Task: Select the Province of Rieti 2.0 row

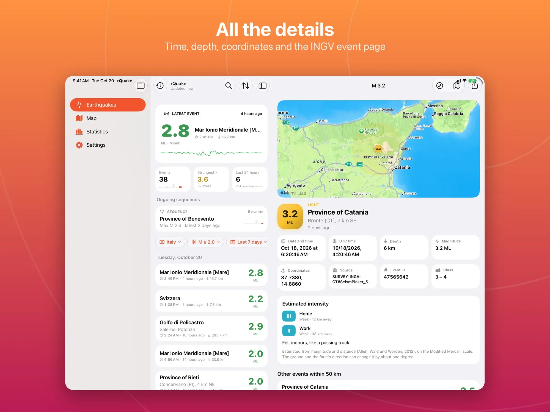Action: 211,380
